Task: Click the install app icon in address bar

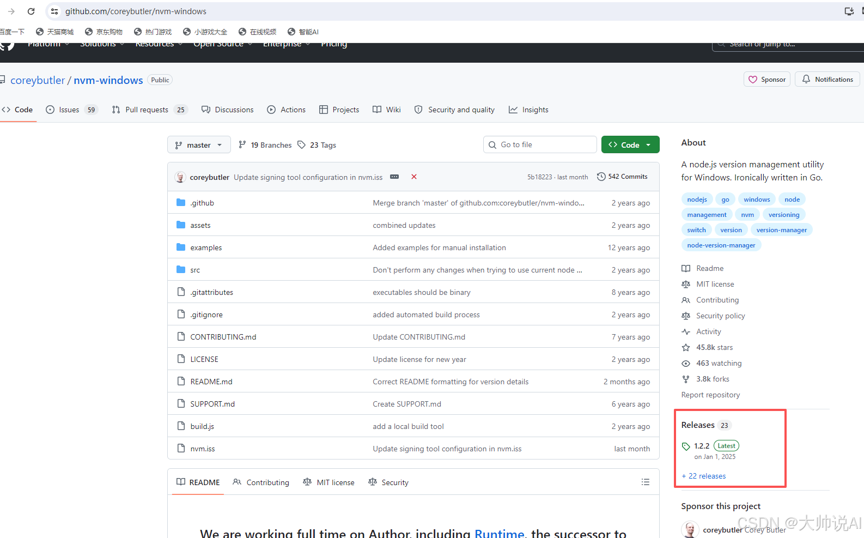Action: (849, 11)
